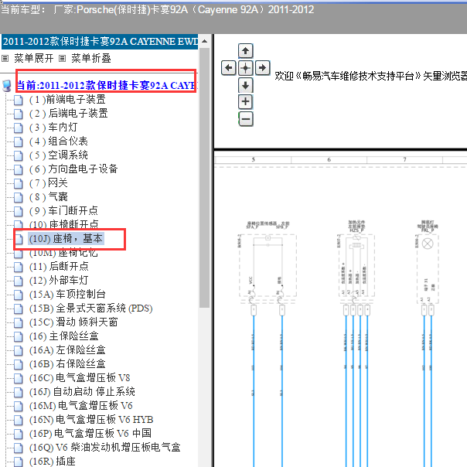
Task: Click the 菜单展开 label
Action: (34, 58)
